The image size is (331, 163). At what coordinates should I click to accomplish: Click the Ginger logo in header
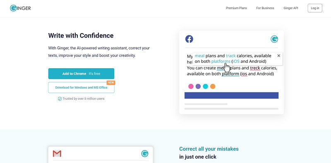click(20, 8)
